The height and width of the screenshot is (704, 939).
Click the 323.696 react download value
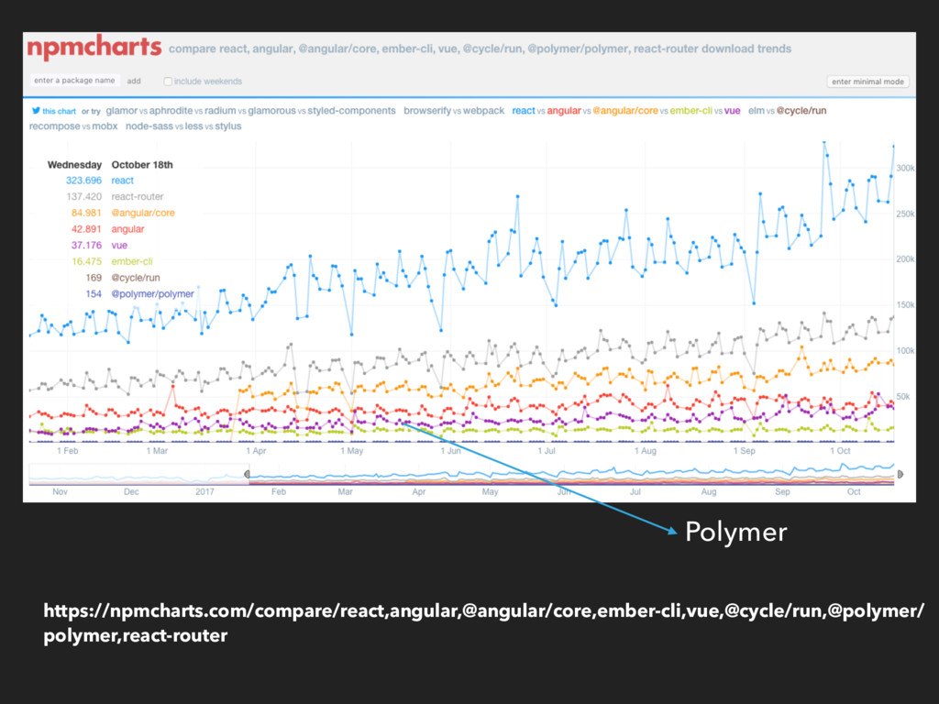pos(83,181)
